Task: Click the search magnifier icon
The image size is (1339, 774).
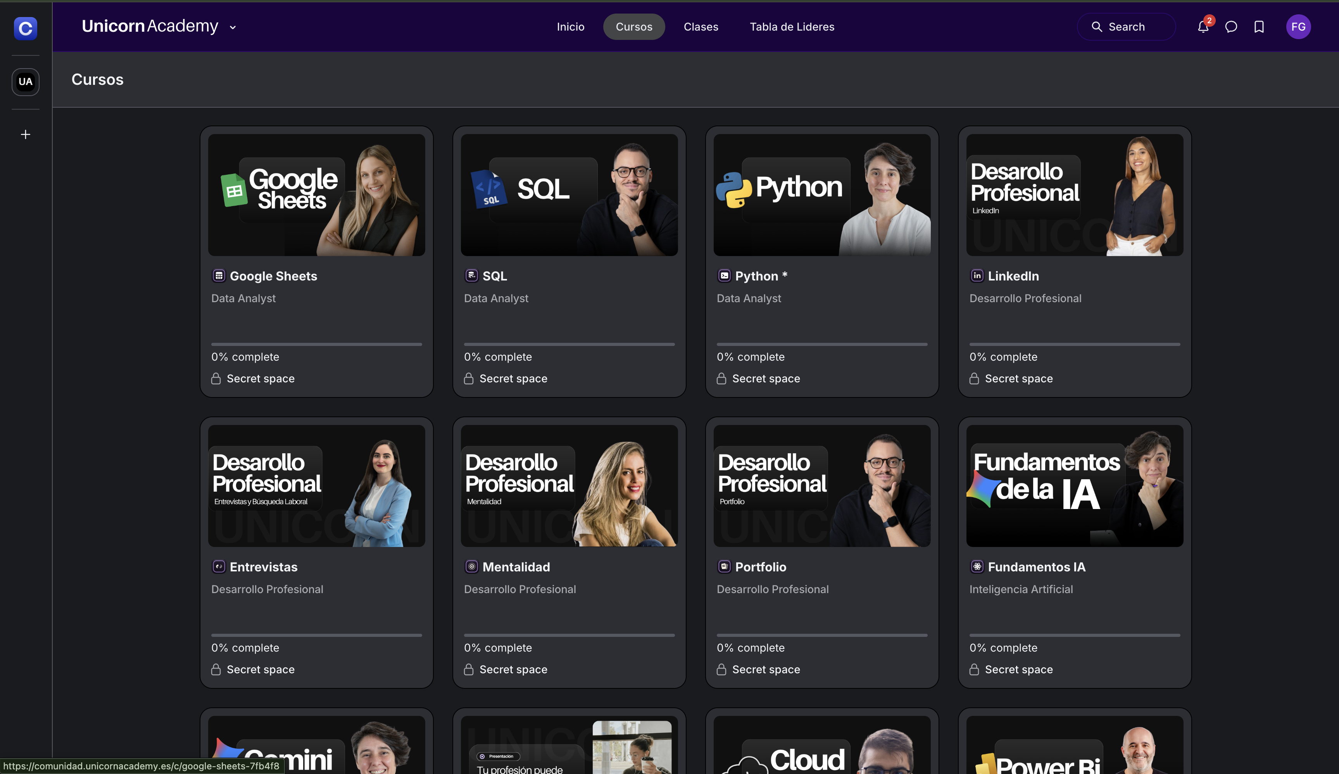Action: [1096, 27]
